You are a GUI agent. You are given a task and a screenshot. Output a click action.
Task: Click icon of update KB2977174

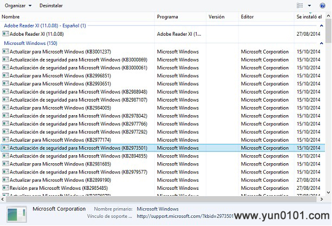pyautogui.click(x=5, y=139)
